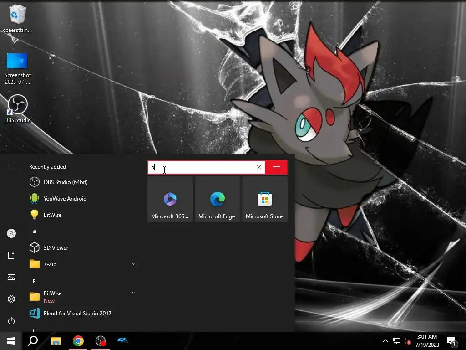Expand the Start menu hamburger button
Viewport: 466px width, 350px height.
pyautogui.click(x=11, y=167)
